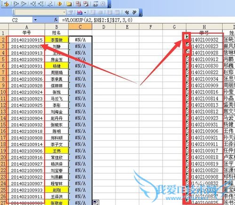Click yellow cell 杨健 in column B
The image size is (235, 205).
57,66
